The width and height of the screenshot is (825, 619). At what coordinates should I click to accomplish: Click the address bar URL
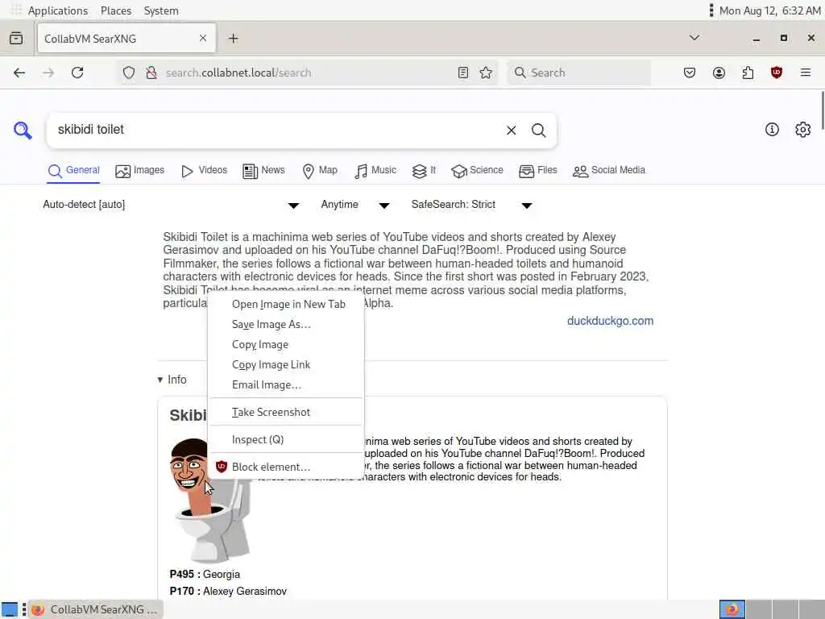pyautogui.click(x=238, y=73)
